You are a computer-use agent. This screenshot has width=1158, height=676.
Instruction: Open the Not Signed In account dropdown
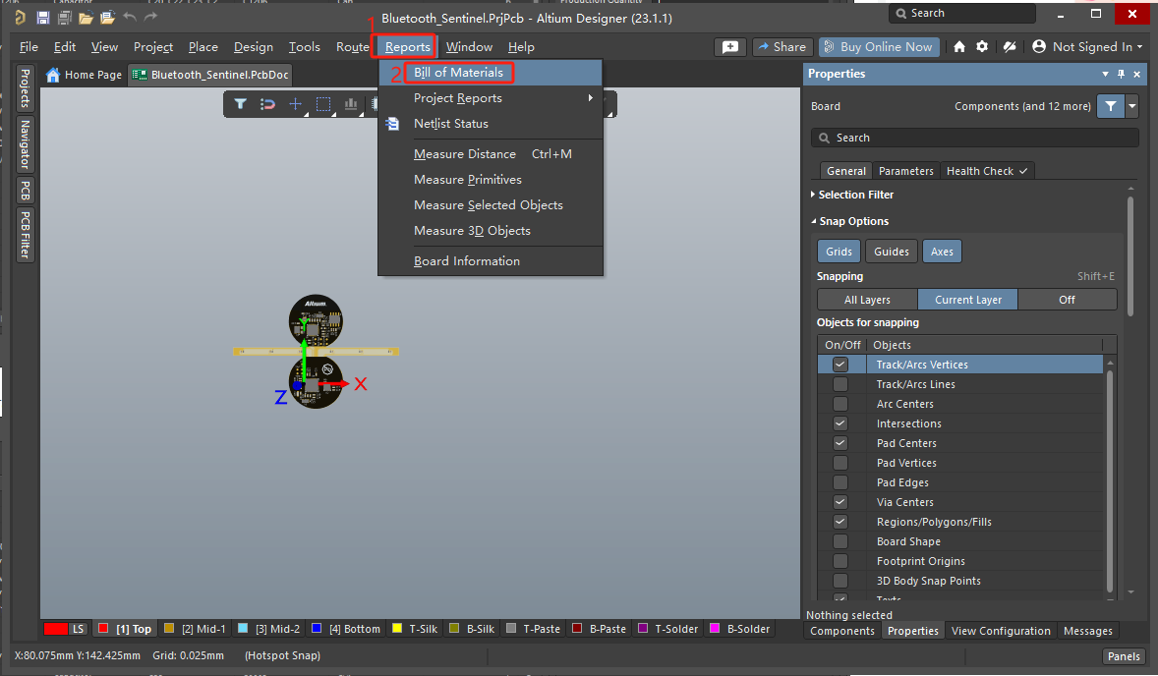coord(1087,46)
